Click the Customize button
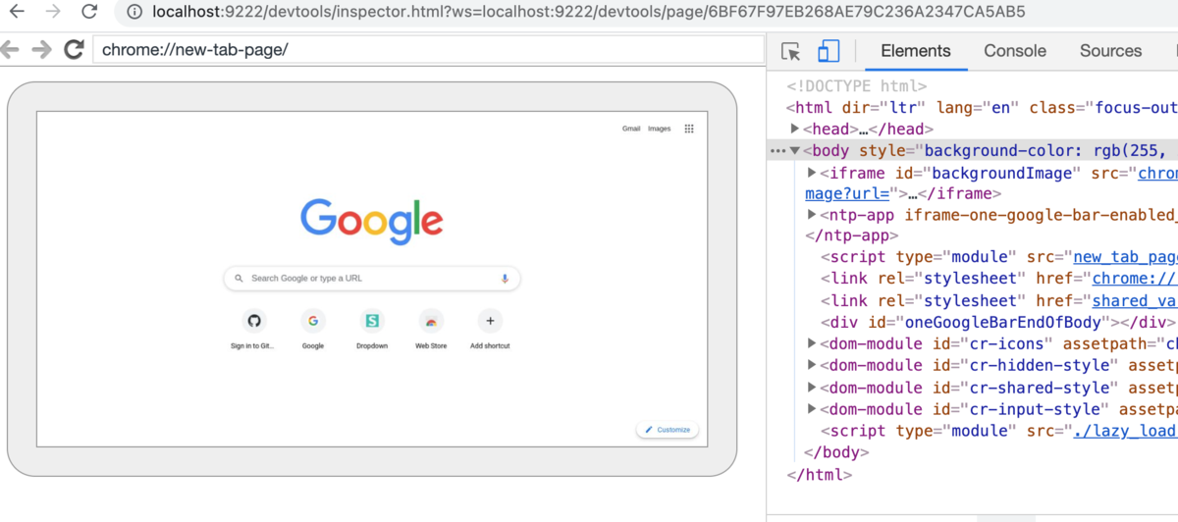This screenshot has width=1178, height=522. tap(668, 430)
